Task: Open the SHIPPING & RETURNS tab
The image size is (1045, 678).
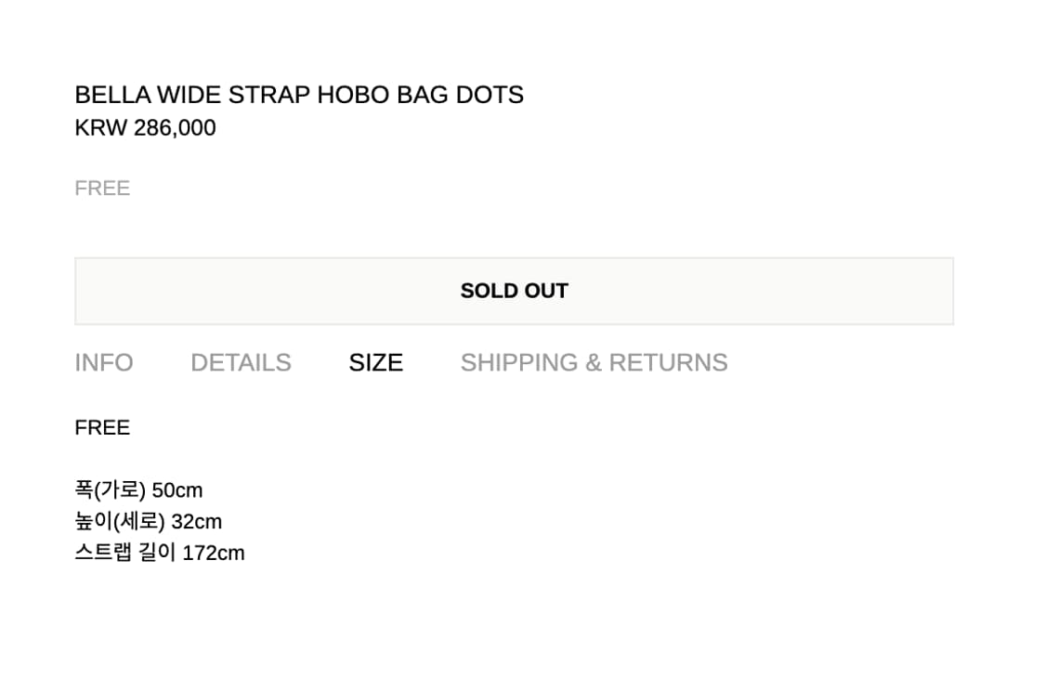Action: point(594,362)
